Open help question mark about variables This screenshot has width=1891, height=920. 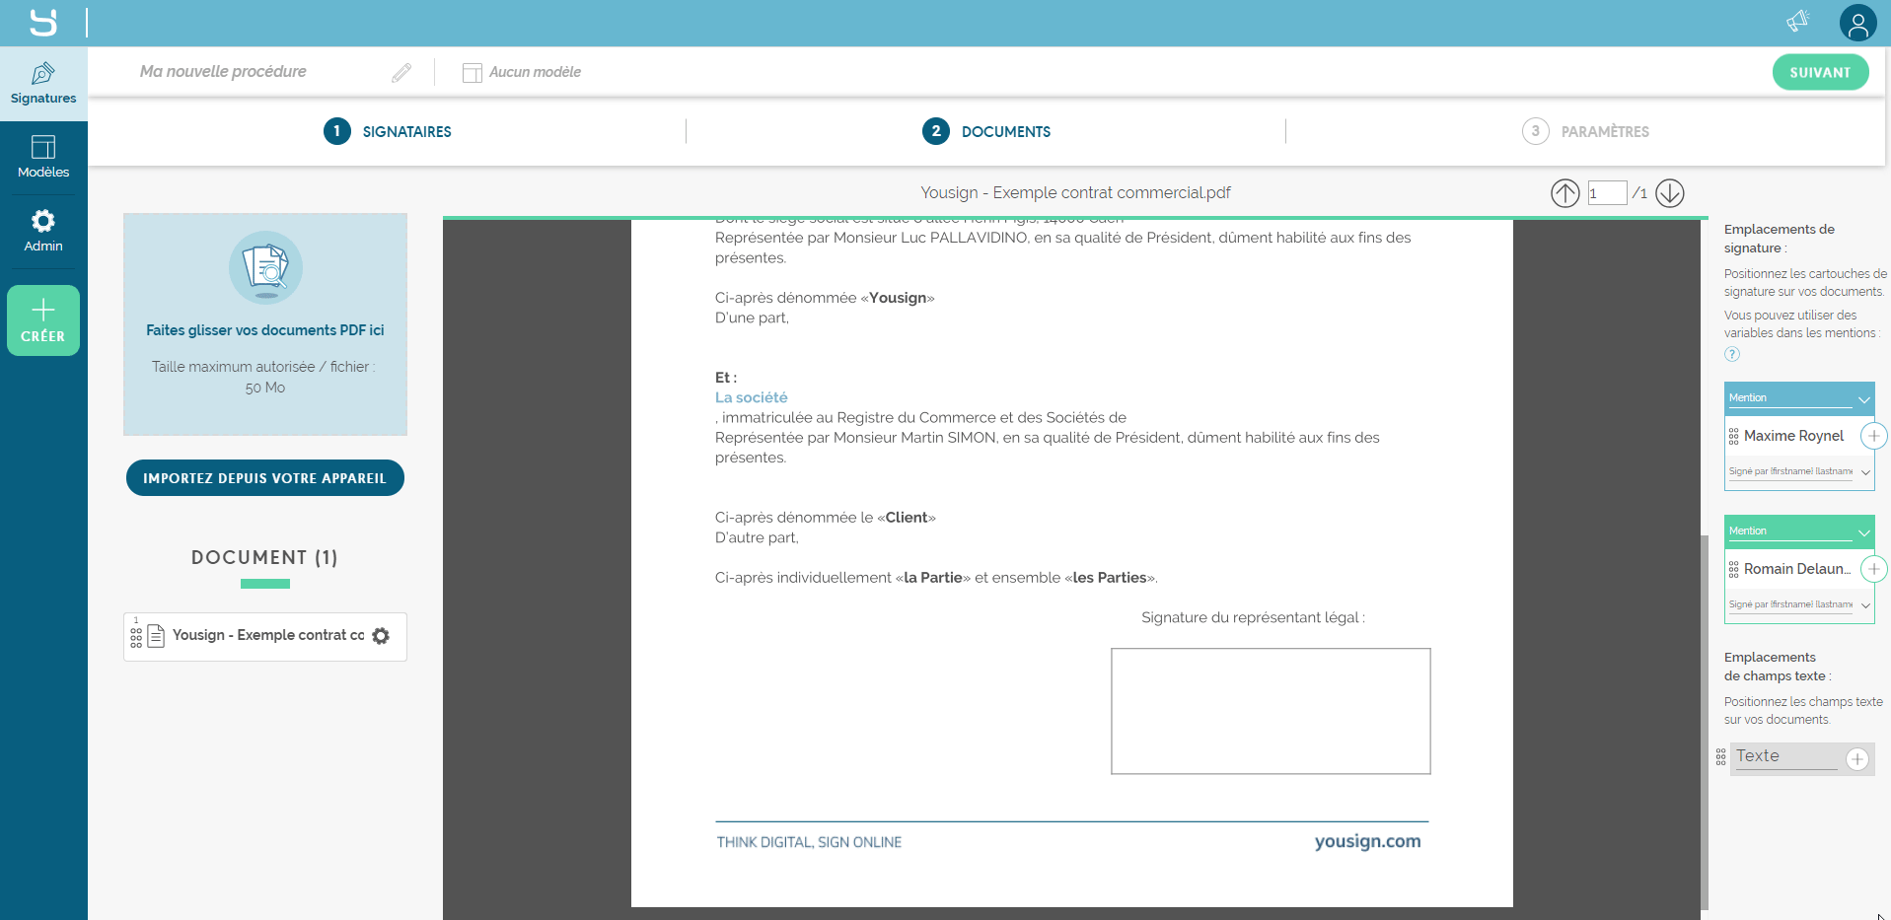[x=1732, y=354]
